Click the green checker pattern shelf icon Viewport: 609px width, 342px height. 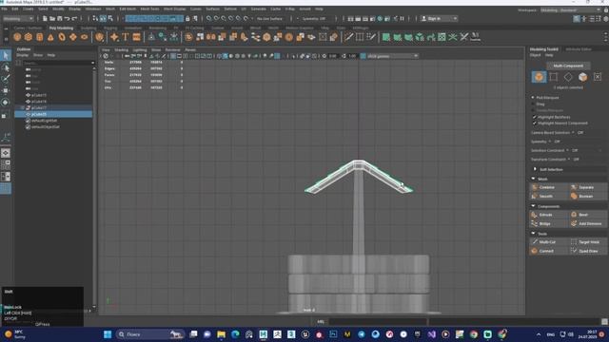tap(442, 37)
